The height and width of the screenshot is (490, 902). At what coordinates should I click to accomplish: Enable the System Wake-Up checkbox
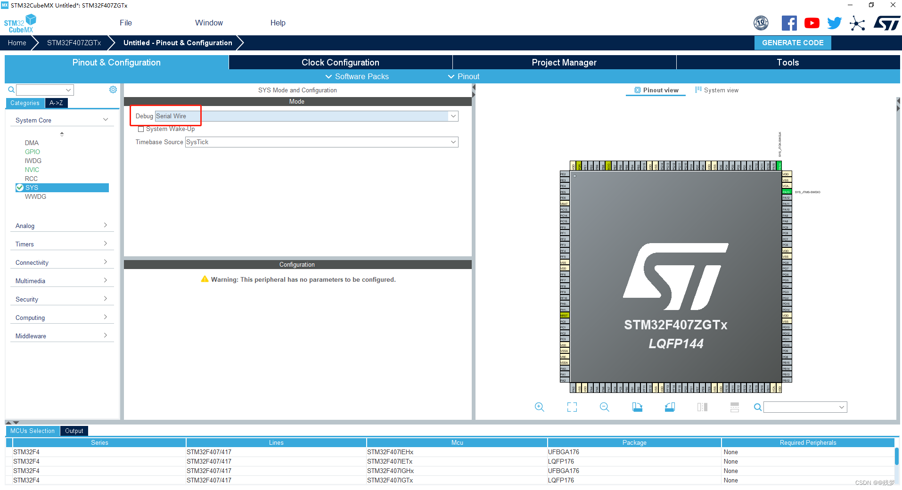[141, 129]
